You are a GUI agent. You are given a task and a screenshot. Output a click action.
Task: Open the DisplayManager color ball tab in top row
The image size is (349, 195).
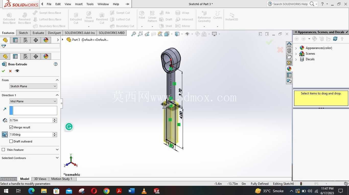point(46,40)
